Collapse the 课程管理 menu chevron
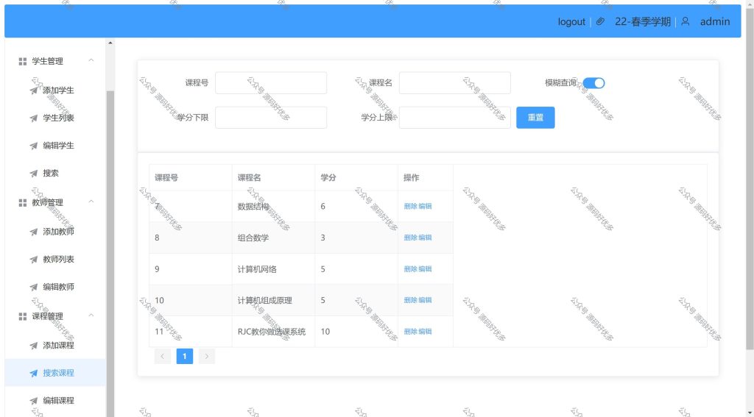 pyautogui.click(x=91, y=316)
